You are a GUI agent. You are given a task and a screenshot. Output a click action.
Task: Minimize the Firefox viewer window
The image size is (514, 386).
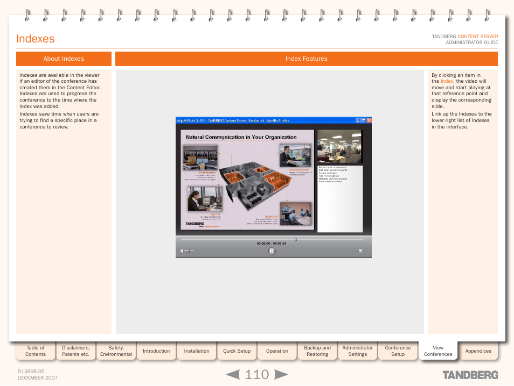pos(358,120)
